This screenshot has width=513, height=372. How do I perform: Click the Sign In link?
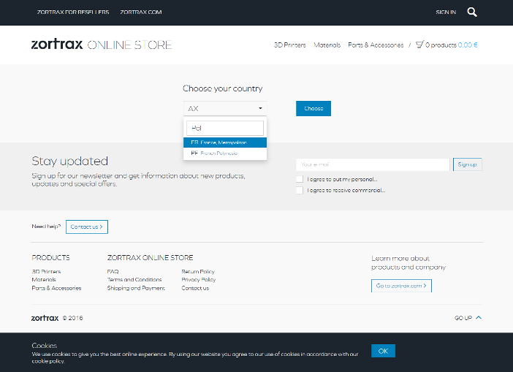point(445,12)
